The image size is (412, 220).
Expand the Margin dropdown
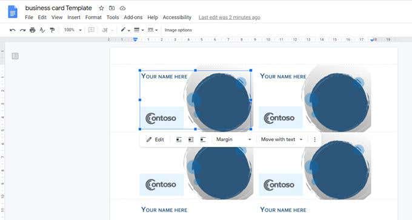(233, 140)
